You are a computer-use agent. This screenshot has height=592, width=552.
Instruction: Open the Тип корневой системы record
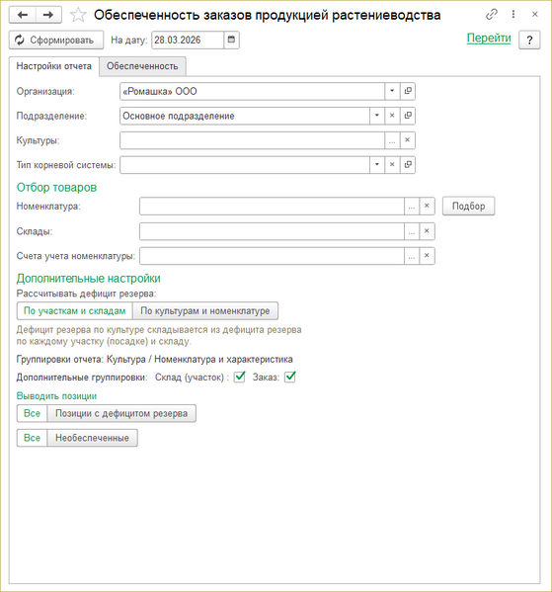pyautogui.click(x=408, y=165)
